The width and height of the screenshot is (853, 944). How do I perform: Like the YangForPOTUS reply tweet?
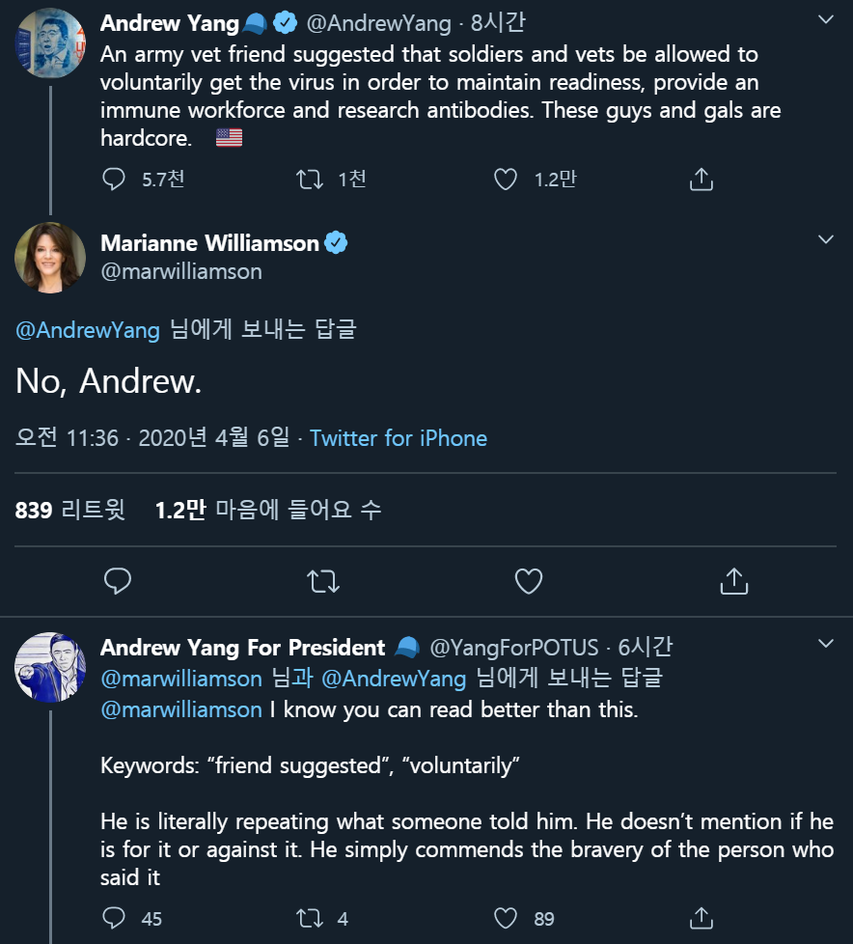tap(506, 918)
